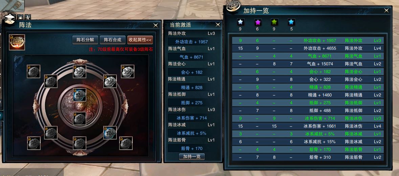Select the top stone slot on the outer ring

[x=80, y=71]
